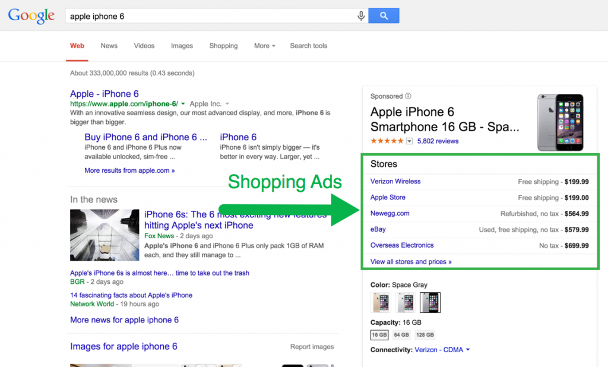The height and width of the screenshot is (367, 608).
Task: Click the $199.00 Apple Store price
Action: point(577,198)
